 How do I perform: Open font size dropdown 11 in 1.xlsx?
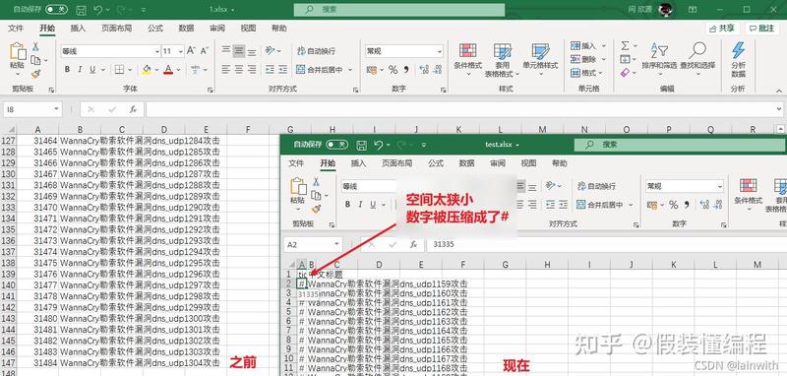coord(181,51)
